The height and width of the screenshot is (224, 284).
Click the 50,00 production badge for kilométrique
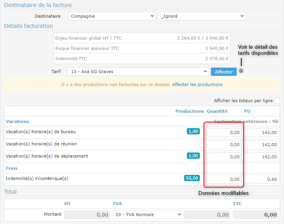[192, 178]
